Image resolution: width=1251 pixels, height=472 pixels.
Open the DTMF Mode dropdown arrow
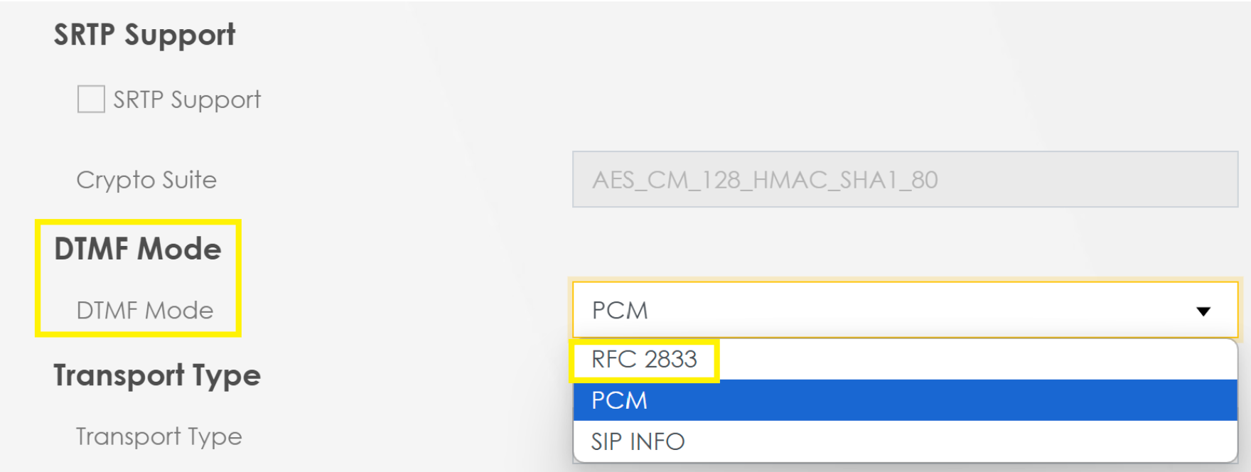[x=1203, y=311]
